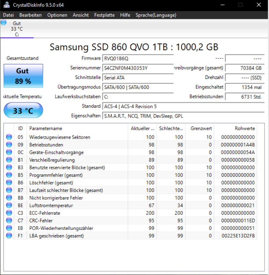Open the Sprache(Language) menu
269x275 pixels.
tap(156, 15)
